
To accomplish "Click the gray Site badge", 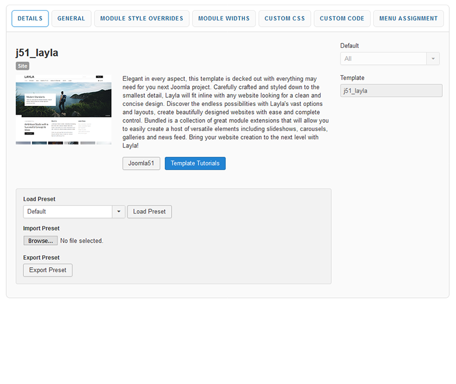I will 22,66.
